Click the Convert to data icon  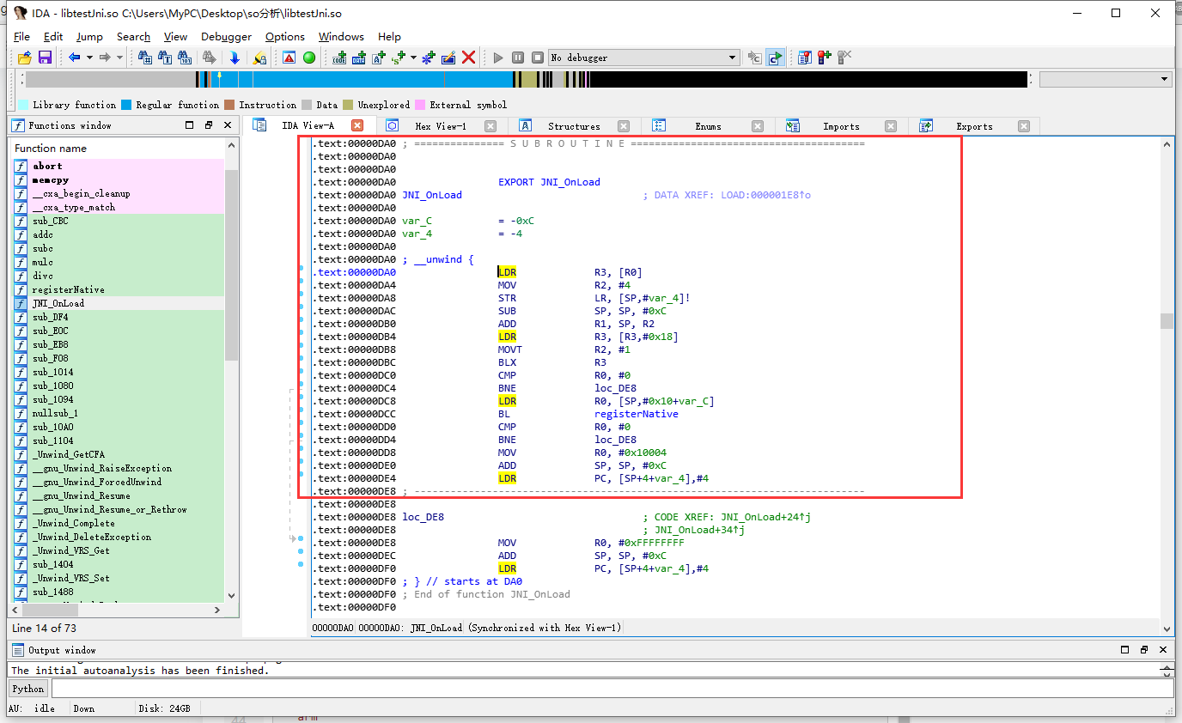click(x=359, y=58)
